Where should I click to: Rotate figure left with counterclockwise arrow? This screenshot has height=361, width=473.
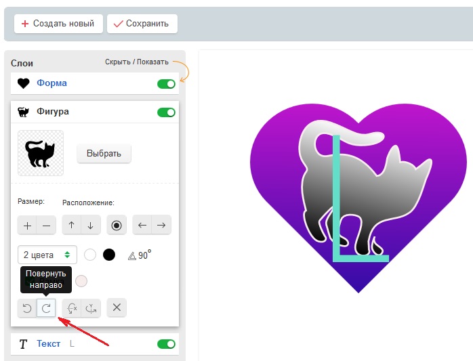coord(27,308)
